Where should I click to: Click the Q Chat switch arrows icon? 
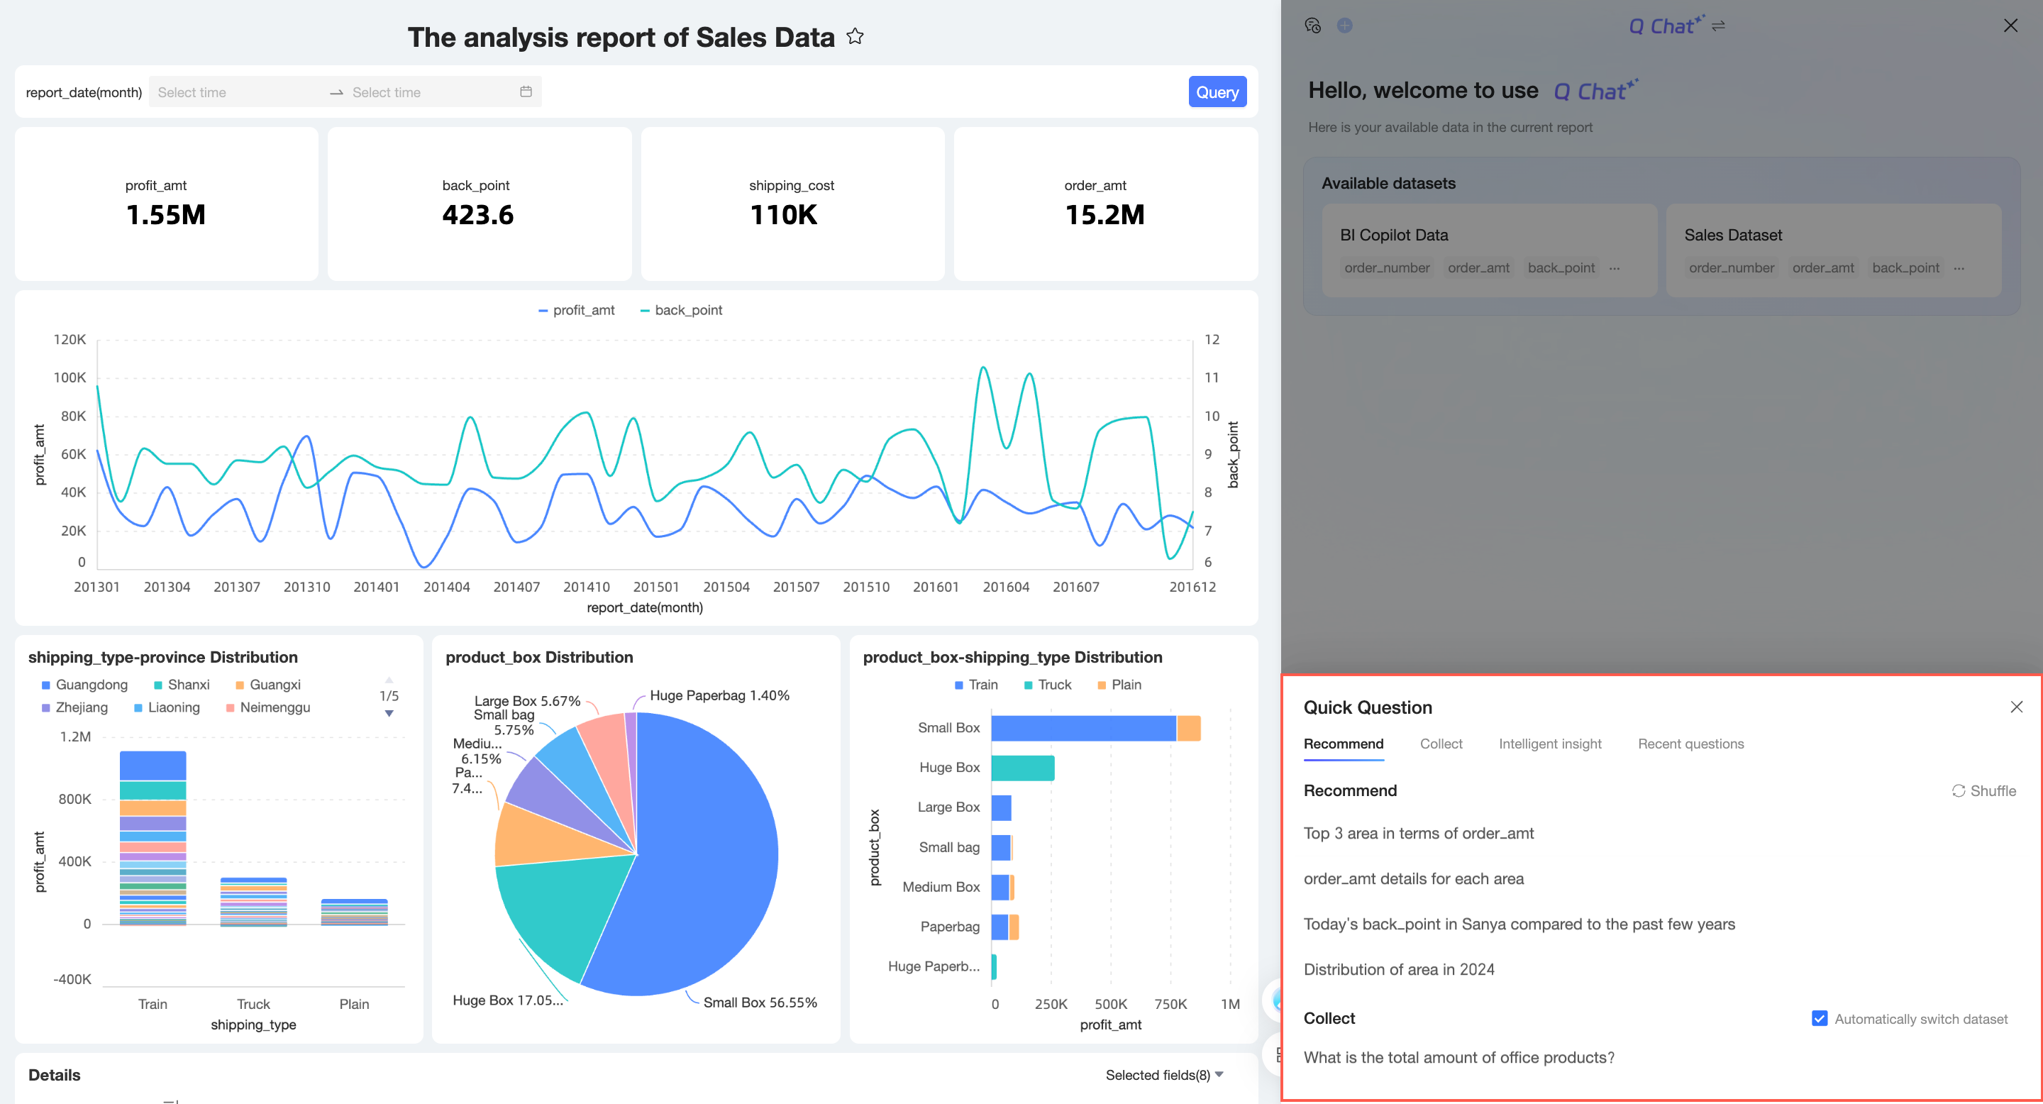click(1719, 26)
